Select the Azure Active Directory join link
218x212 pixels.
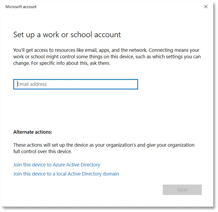tap(57, 165)
